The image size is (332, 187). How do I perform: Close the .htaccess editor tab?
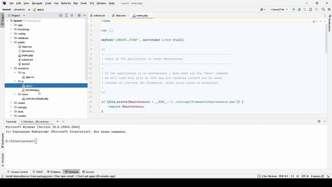pos(128,16)
